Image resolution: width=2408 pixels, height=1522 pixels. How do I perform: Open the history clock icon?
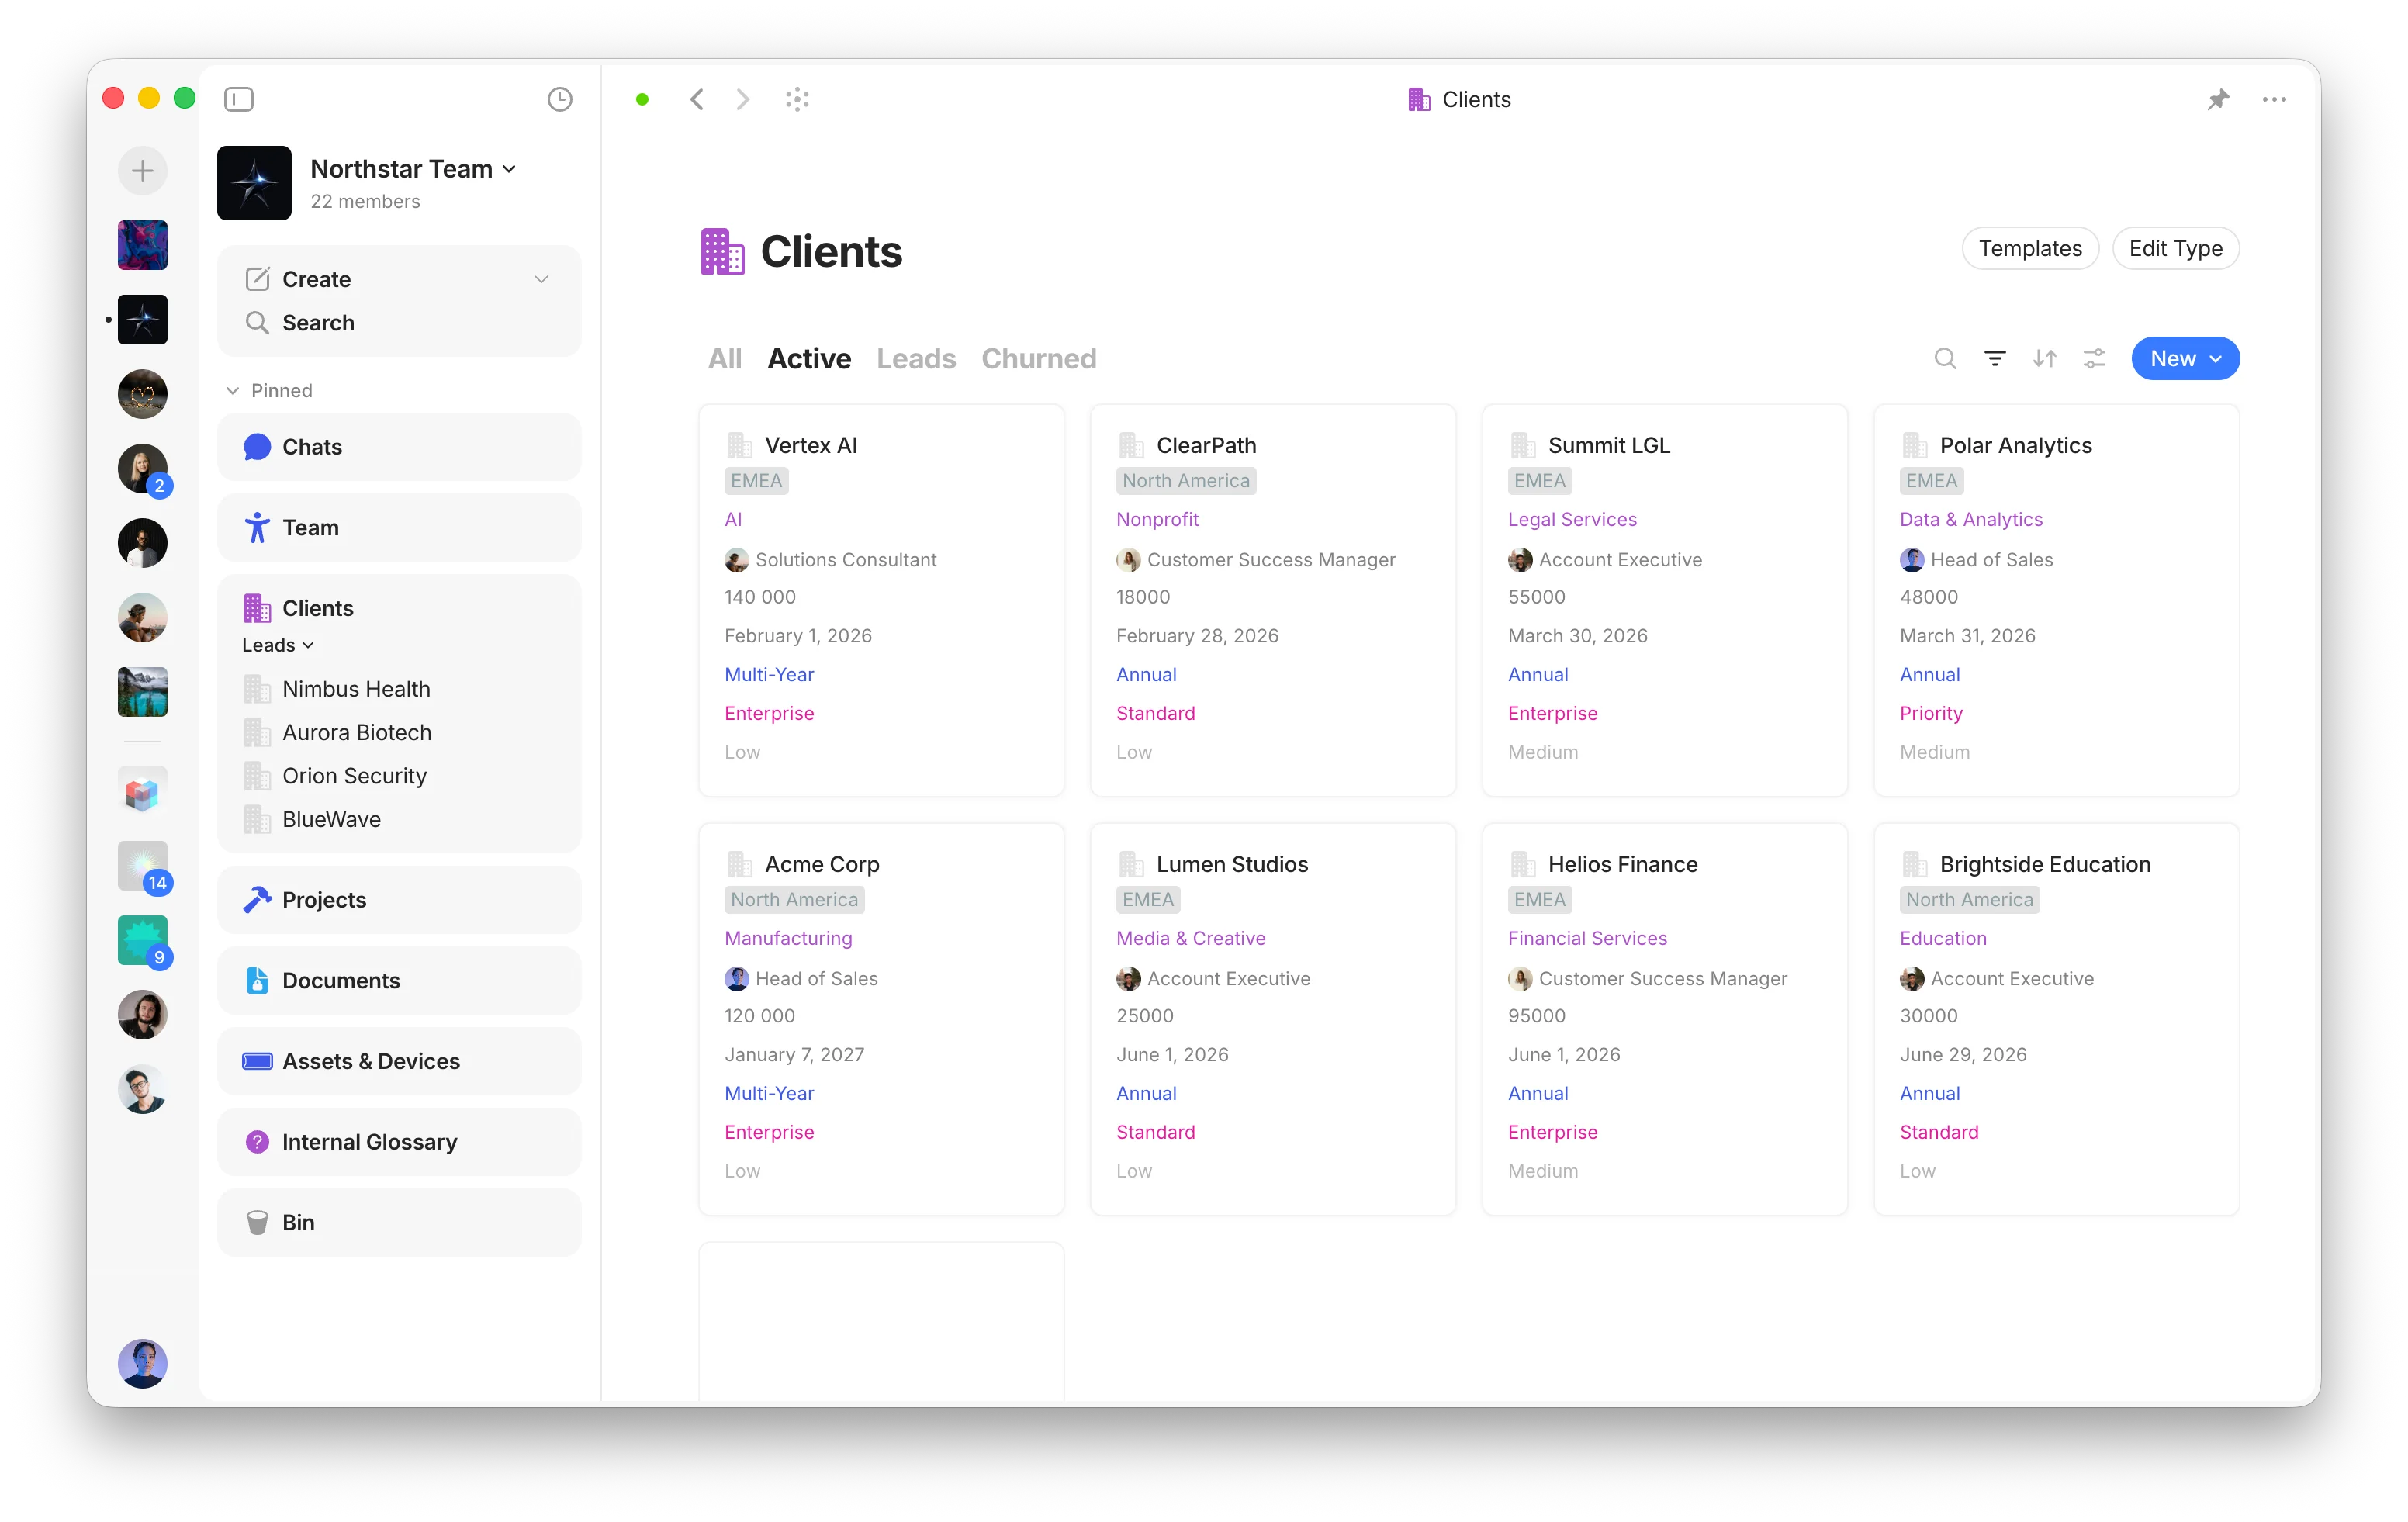[559, 99]
